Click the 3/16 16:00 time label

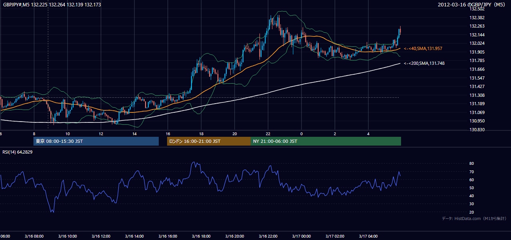(168, 236)
